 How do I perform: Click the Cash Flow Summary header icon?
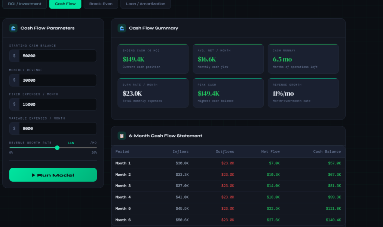(x=122, y=28)
